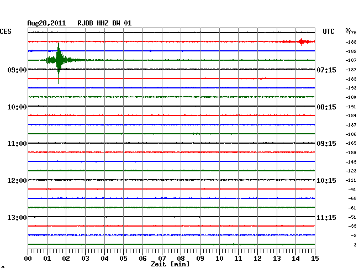The width and height of the screenshot is (359, 273).
Task: Click the DC offset value -39
Action: pyautogui.click(x=352, y=226)
